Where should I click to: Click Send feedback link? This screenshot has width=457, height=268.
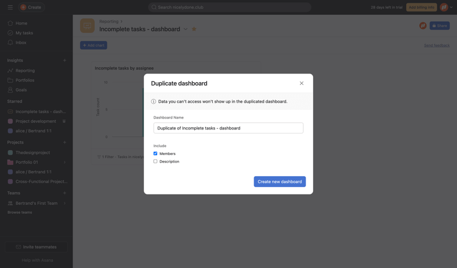436,46
